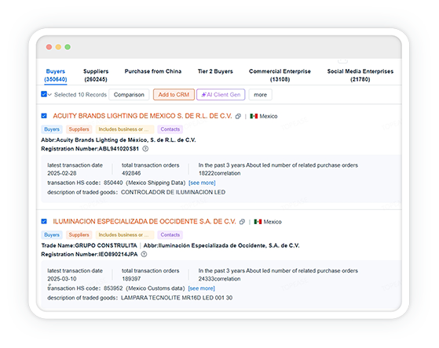Screen dimensions: 439x348
Task: Click the yellow minimize window dot
Action: (x=58, y=47)
